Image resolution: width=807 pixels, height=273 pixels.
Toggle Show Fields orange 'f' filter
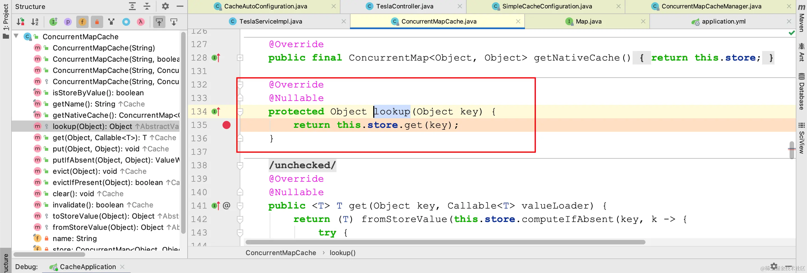coord(82,22)
